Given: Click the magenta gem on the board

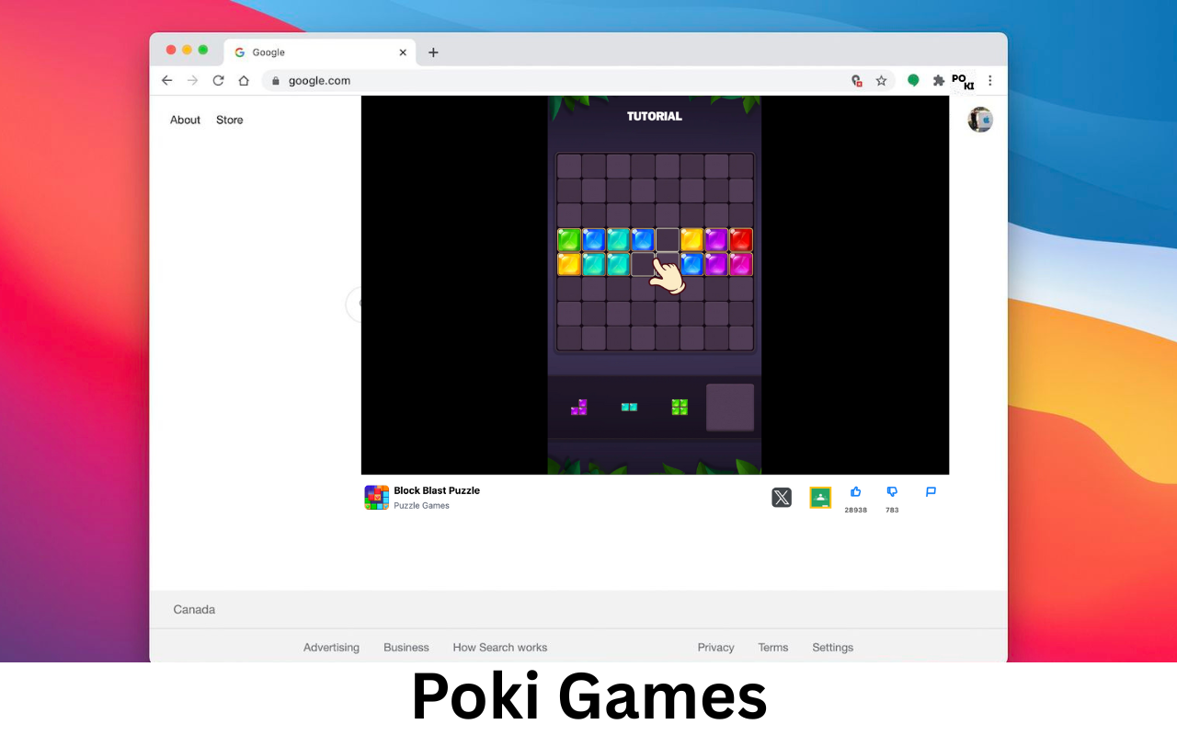Looking at the screenshot, I should [x=741, y=264].
